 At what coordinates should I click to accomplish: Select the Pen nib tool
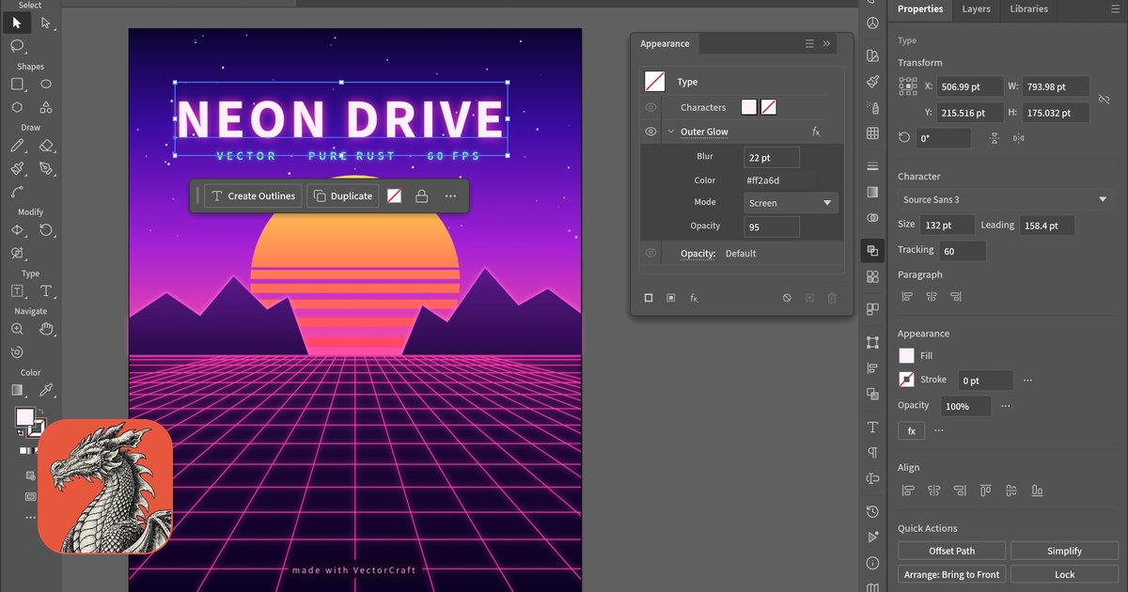point(46,168)
